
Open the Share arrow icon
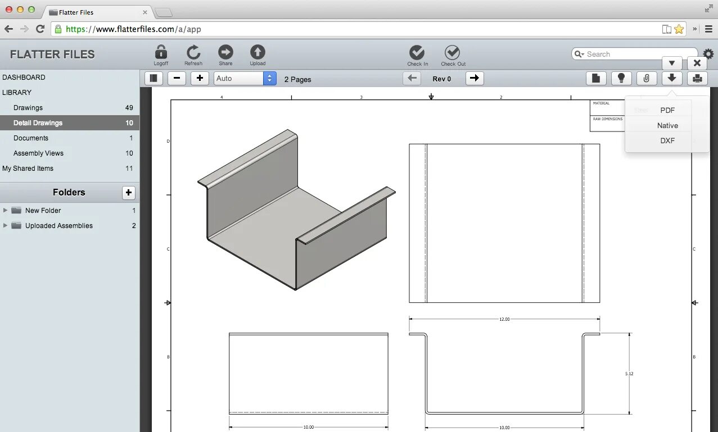(x=225, y=52)
